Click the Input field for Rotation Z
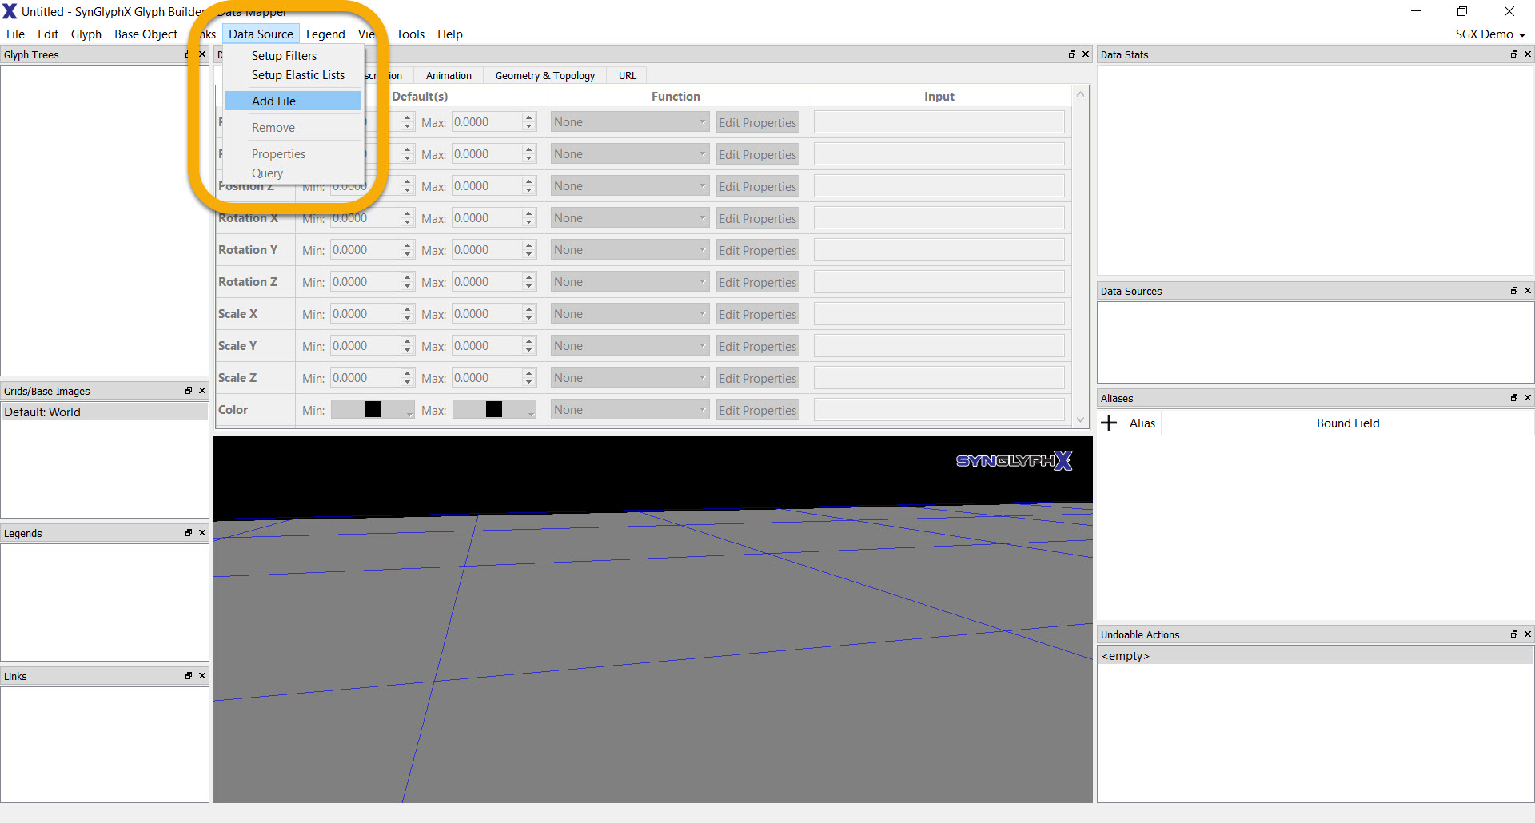1535x823 pixels. point(939,282)
